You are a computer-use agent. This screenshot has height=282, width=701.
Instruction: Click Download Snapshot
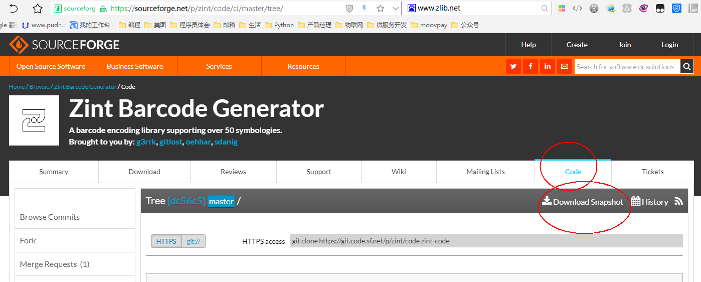coord(583,202)
